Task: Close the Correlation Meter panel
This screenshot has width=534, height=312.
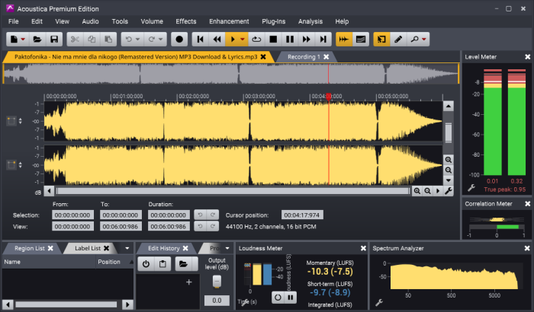Action: (528, 204)
